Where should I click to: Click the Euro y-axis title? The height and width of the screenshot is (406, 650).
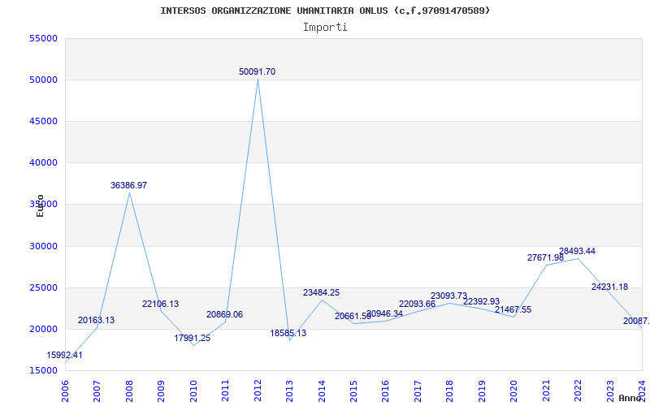40,205
